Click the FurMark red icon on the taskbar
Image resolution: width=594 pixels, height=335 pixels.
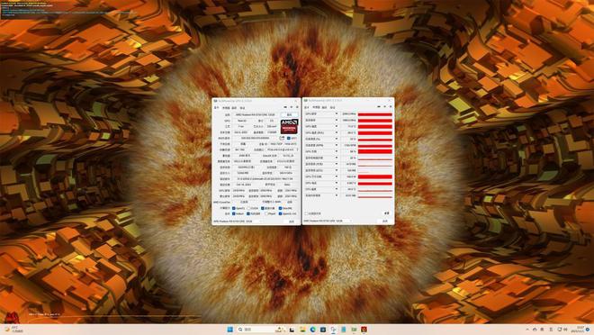click(364, 330)
